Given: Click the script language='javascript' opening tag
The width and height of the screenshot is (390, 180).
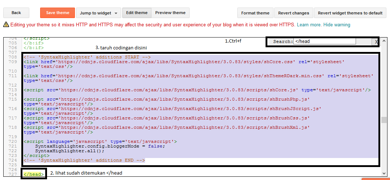Looking at the screenshot, I should pos(100,141).
